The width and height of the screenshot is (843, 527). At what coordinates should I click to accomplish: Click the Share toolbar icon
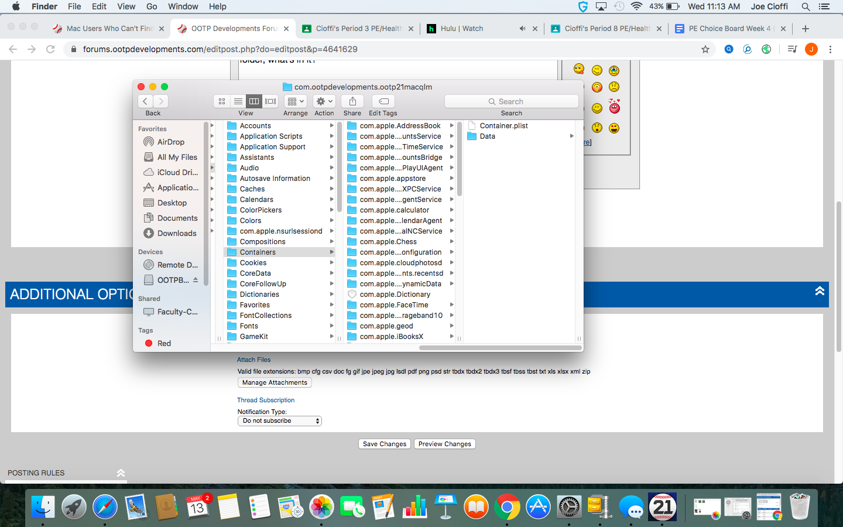click(x=352, y=101)
